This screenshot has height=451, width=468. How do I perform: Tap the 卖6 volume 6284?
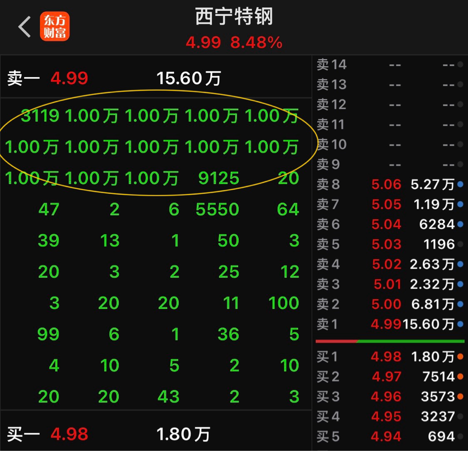click(437, 224)
